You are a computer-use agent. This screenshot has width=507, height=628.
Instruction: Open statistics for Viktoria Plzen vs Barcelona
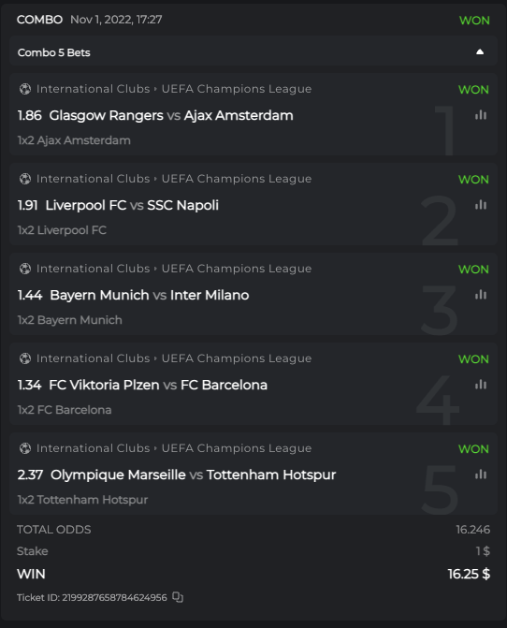coord(481,385)
